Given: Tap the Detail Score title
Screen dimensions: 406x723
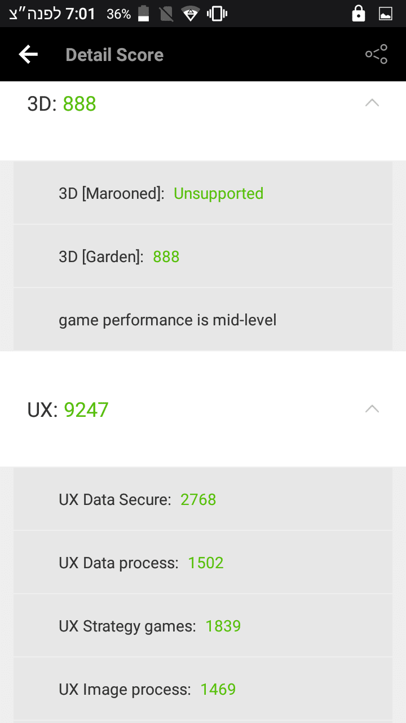Looking at the screenshot, I should [114, 55].
